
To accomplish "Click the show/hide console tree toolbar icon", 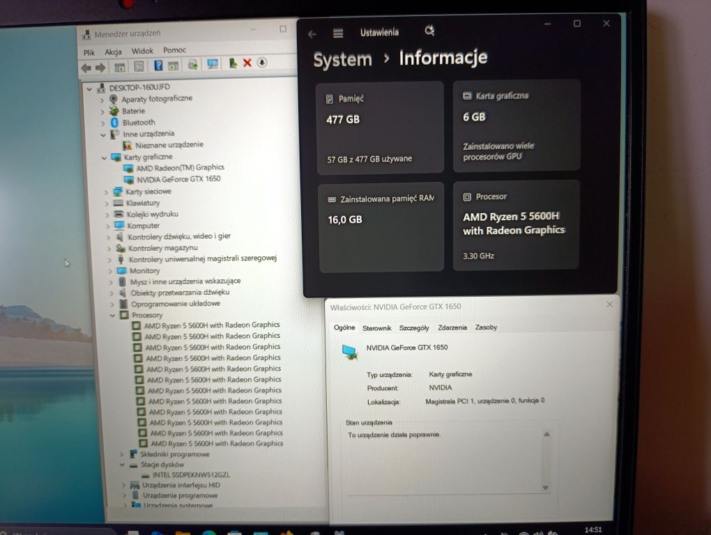I will pos(120,68).
